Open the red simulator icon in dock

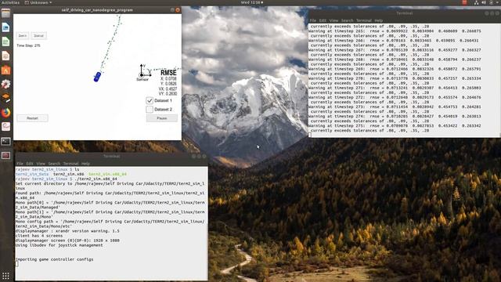pos(5,155)
